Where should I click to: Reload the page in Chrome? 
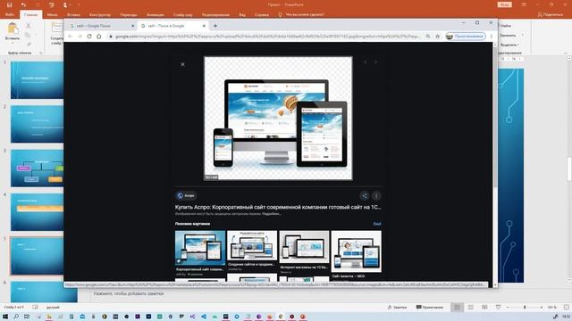point(89,36)
